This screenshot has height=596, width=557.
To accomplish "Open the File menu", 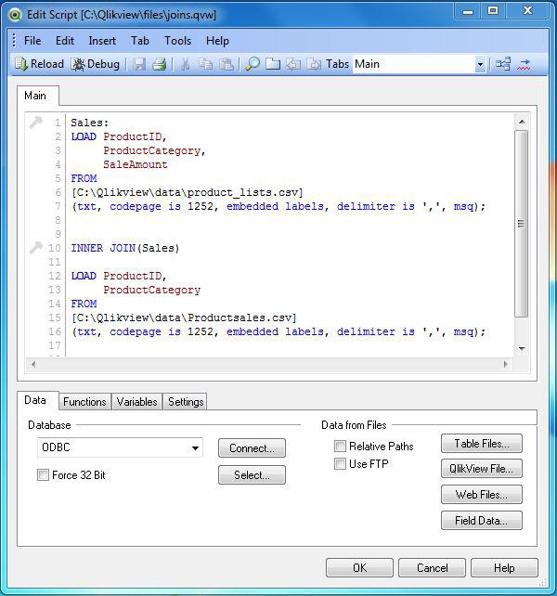I will pyautogui.click(x=32, y=41).
